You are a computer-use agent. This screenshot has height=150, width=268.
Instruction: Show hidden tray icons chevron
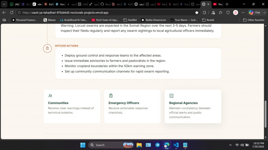pos(230,145)
